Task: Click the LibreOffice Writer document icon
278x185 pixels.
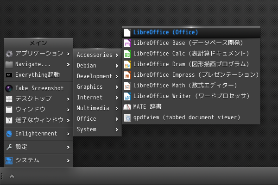Action: (x=127, y=96)
